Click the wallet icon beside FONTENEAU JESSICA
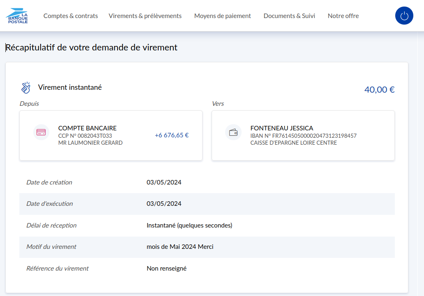The height and width of the screenshot is (296, 424). pos(233,132)
